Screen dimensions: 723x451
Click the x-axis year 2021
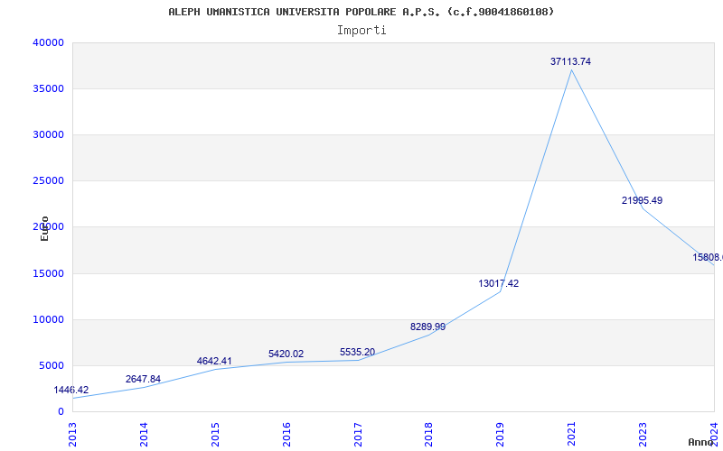click(x=572, y=435)
